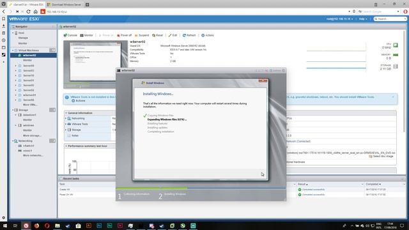Expand the VMware Tools row

tap(66, 124)
